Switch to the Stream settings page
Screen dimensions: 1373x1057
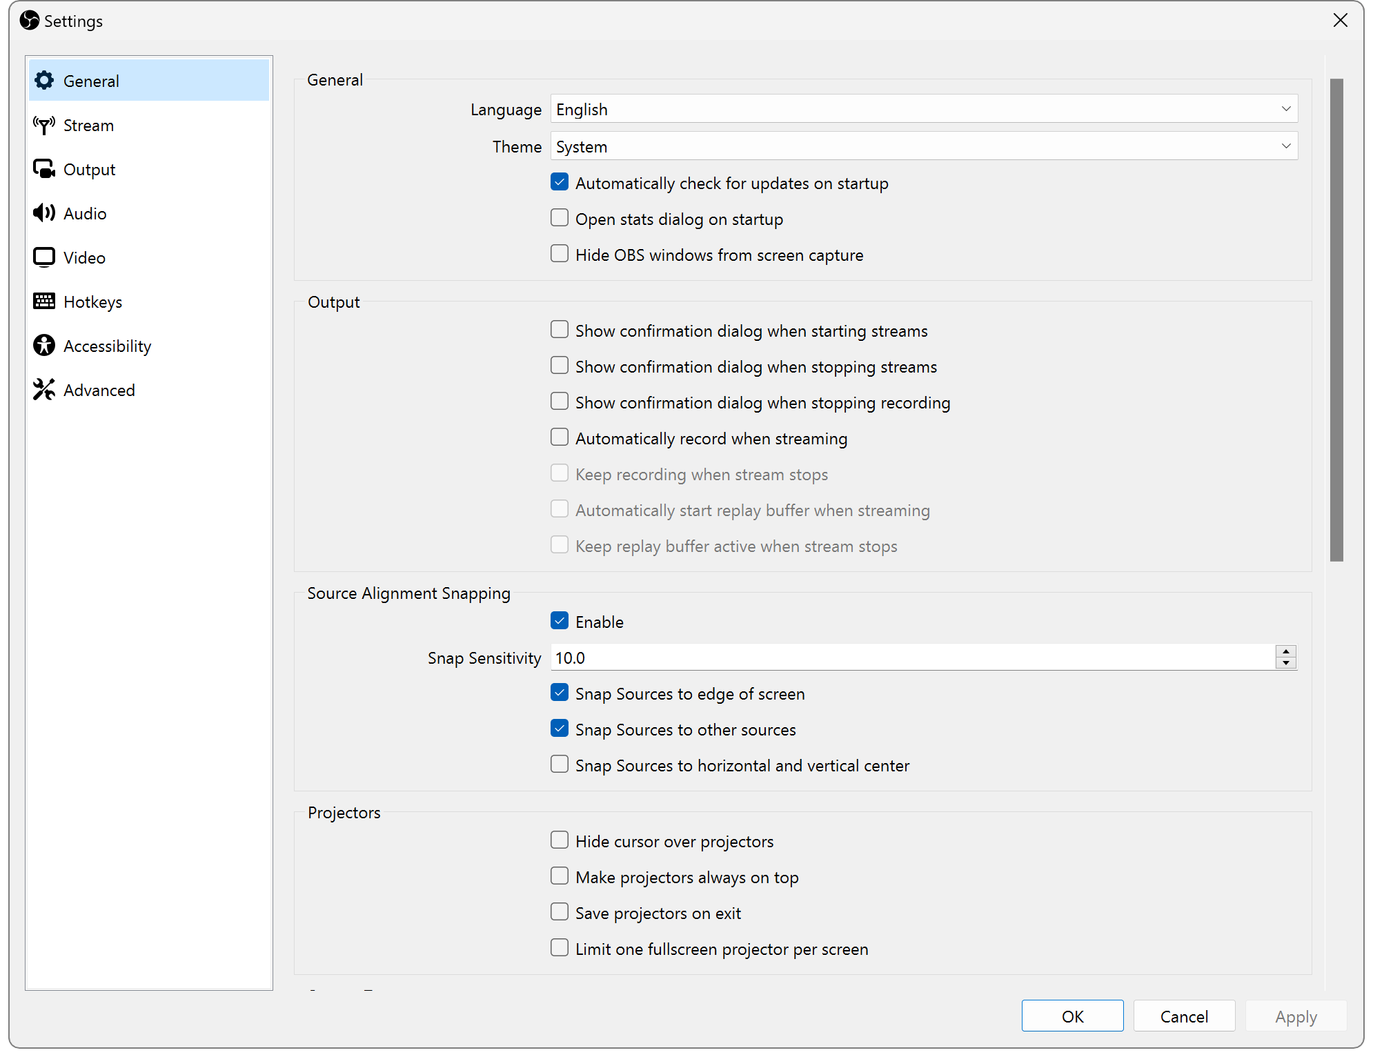coord(88,125)
